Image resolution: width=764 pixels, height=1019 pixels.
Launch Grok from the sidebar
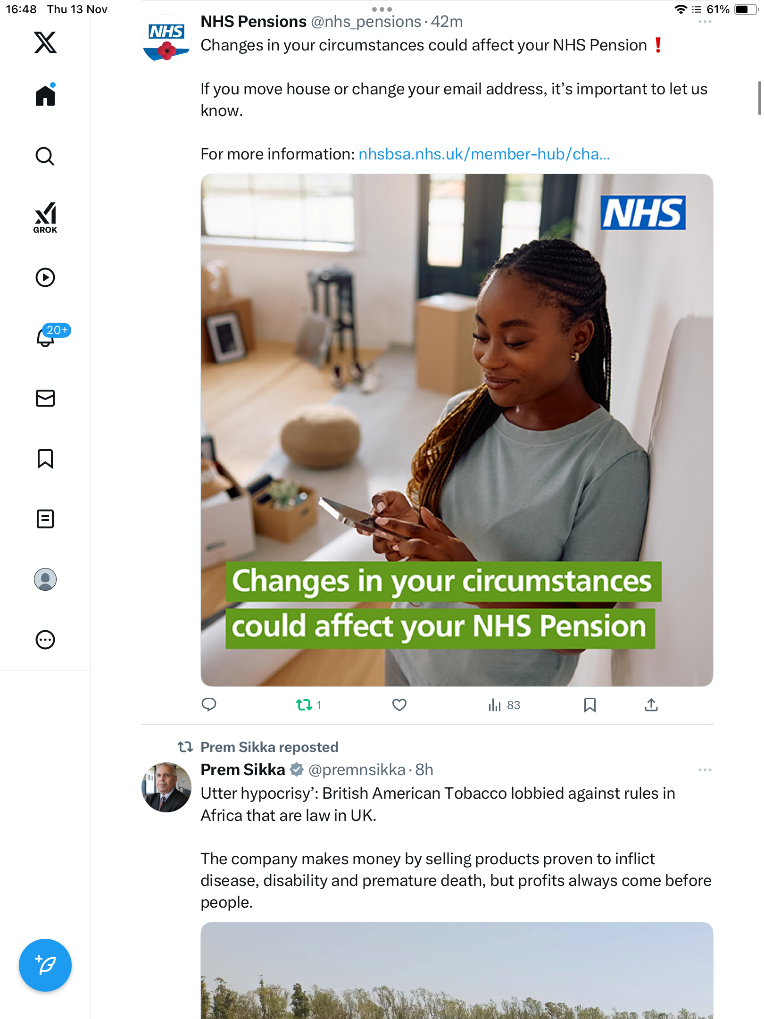pyautogui.click(x=45, y=218)
